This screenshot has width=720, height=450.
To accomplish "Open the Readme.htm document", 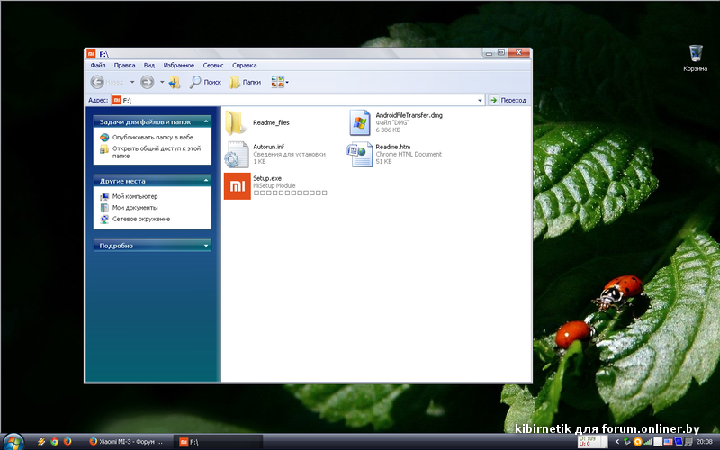I will click(x=360, y=154).
